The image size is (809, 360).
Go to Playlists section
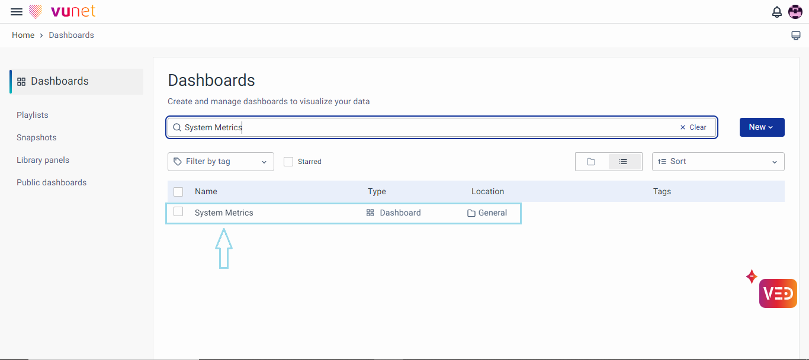click(33, 115)
